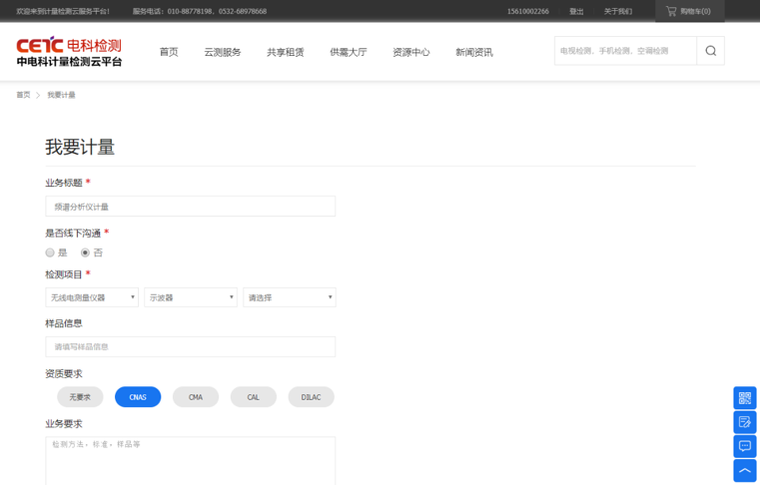This screenshot has width=760, height=485.
Task: Select the blue CNAS qualification pill
Action: pyautogui.click(x=138, y=397)
